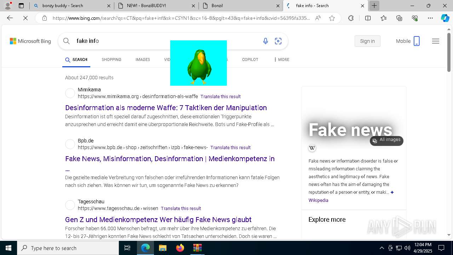Translate the Bpb.de result

tap(230, 147)
